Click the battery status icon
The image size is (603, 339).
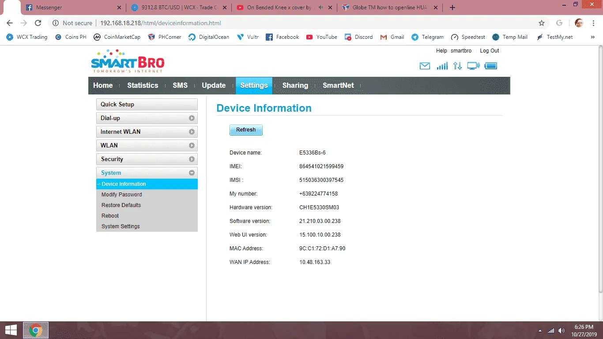[x=490, y=66]
